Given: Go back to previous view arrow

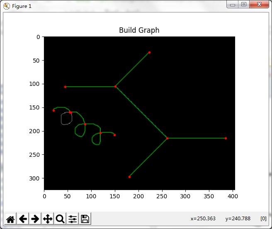Looking at the screenshot, I should pos(23,219).
